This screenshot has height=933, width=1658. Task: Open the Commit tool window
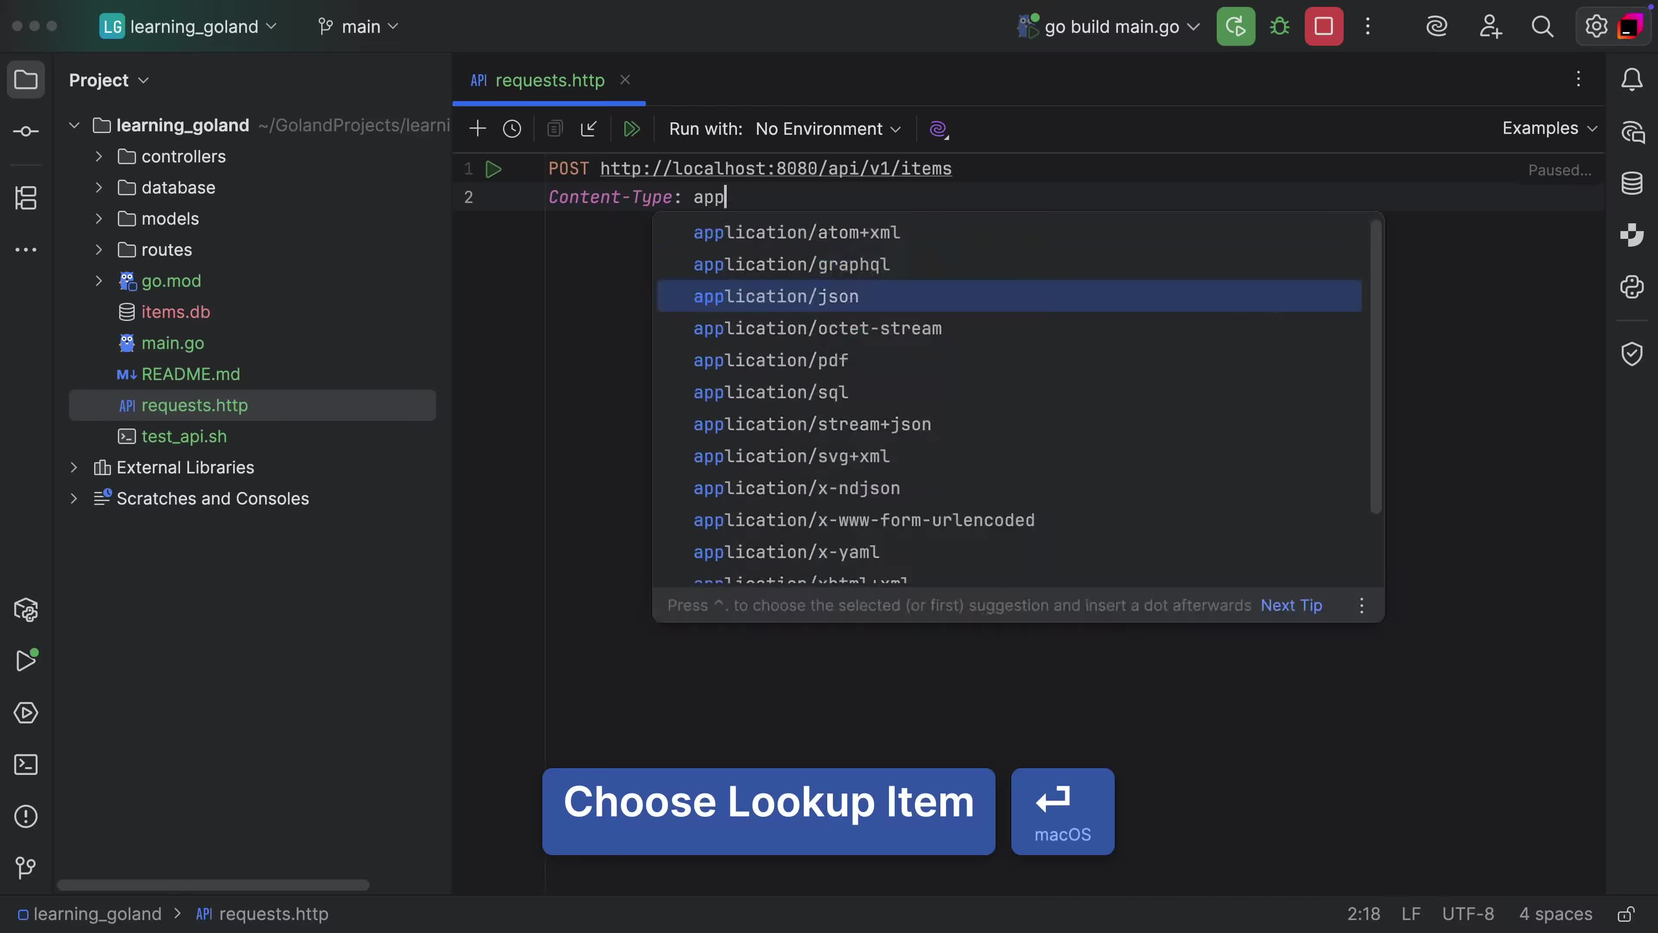pos(26,131)
